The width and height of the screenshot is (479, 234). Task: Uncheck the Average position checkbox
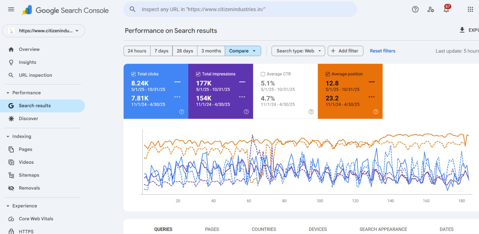point(328,74)
